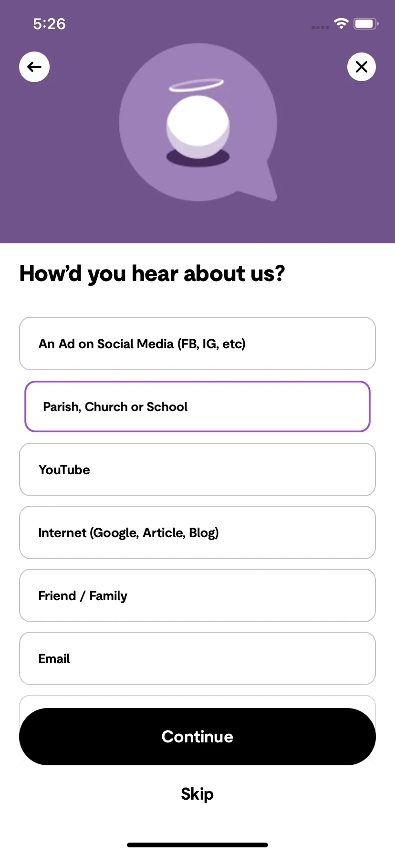Choose the Friend / Family option
Viewport: 395px width, 855px height.
pyautogui.click(x=197, y=595)
